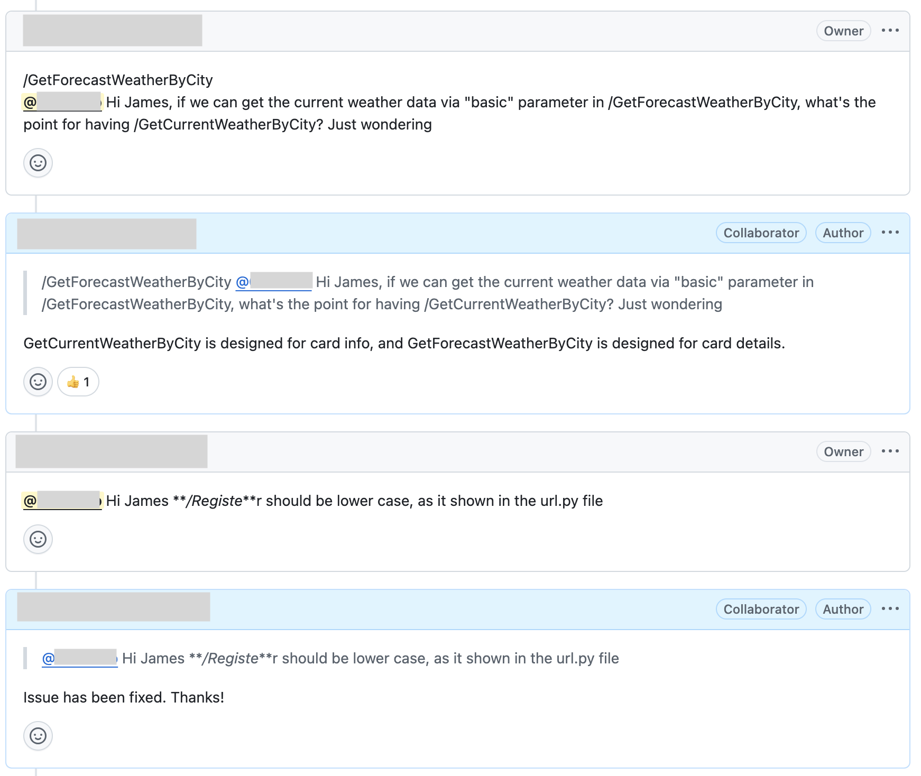Click the Author badge on last comment
The image size is (921, 776).
pos(843,609)
